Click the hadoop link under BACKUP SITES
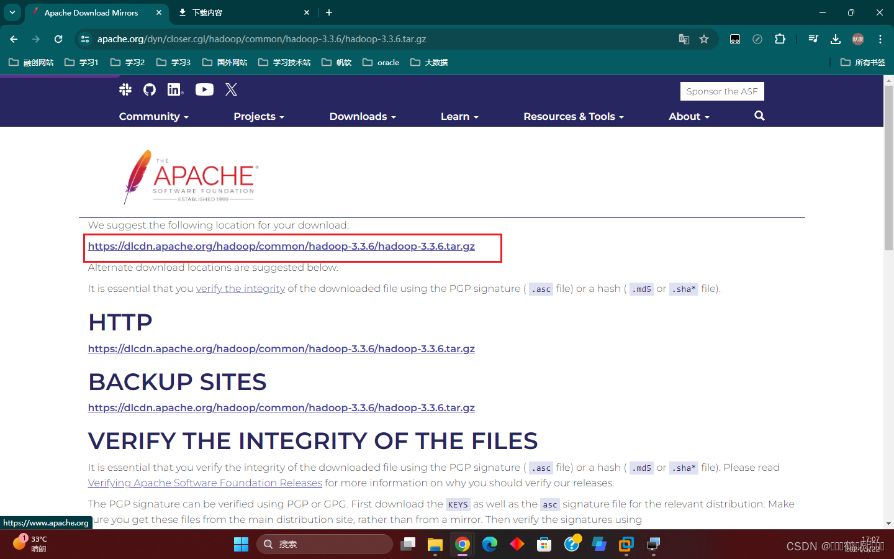 pos(281,407)
